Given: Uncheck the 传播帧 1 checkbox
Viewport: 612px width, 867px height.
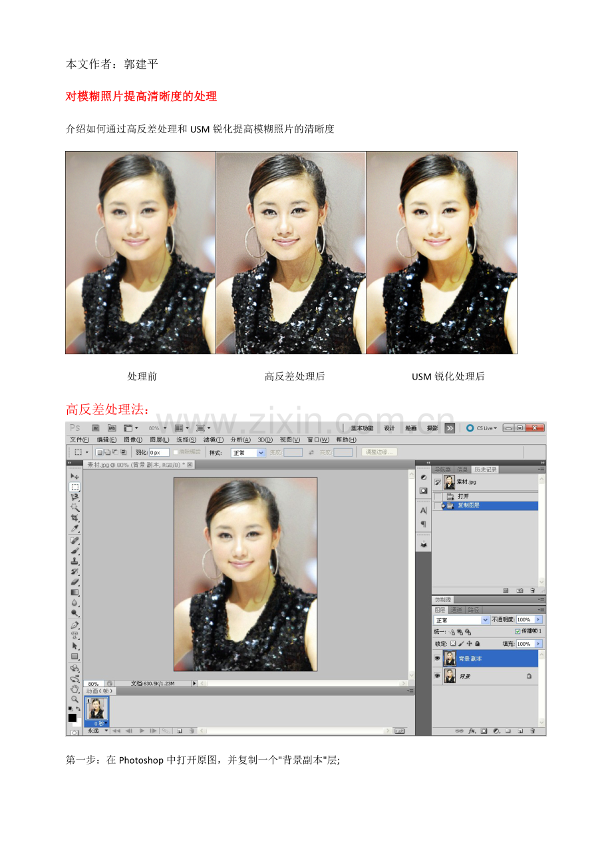Looking at the screenshot, I should [518, 631].
